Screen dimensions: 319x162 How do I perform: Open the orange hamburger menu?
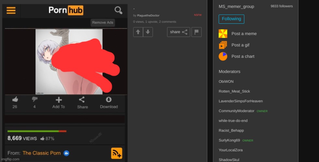pyautogui.click(x=11, y=11)
